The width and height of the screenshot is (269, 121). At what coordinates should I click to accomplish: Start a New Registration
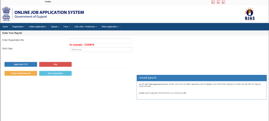tap(55, 73)
